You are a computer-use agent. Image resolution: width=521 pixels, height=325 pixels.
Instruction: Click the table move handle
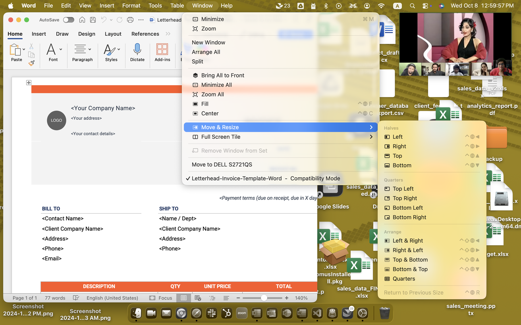(x=29, y=82)
